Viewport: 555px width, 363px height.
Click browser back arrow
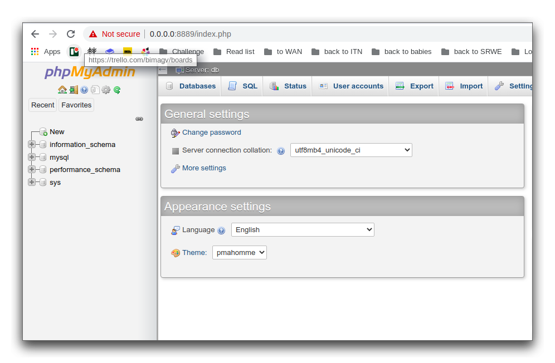[35, 34]
